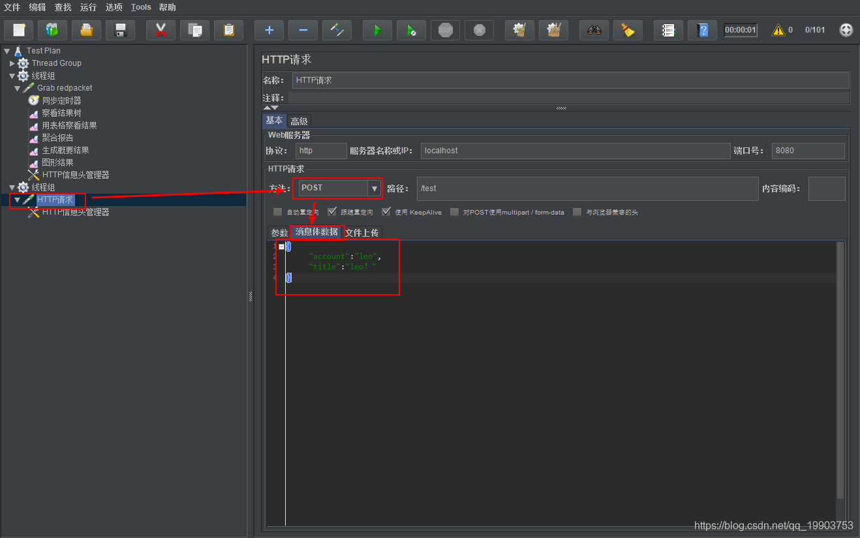This screenshot has width=860, height=538.
Task: Start the test with green play icon
Action: pyautogui.click(x=377, y=30)
